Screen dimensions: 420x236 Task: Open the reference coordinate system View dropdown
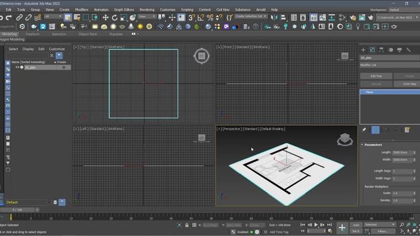[147, 16]
